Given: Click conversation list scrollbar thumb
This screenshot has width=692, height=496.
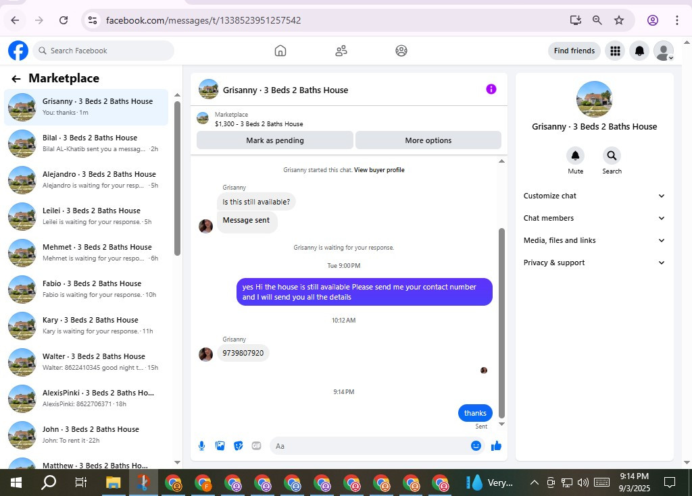Looking at the screenshot, I should [x=178, y=178].
